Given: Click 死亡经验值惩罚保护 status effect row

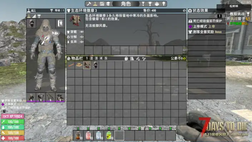Looking at the screenshot, I should [207, 21].
